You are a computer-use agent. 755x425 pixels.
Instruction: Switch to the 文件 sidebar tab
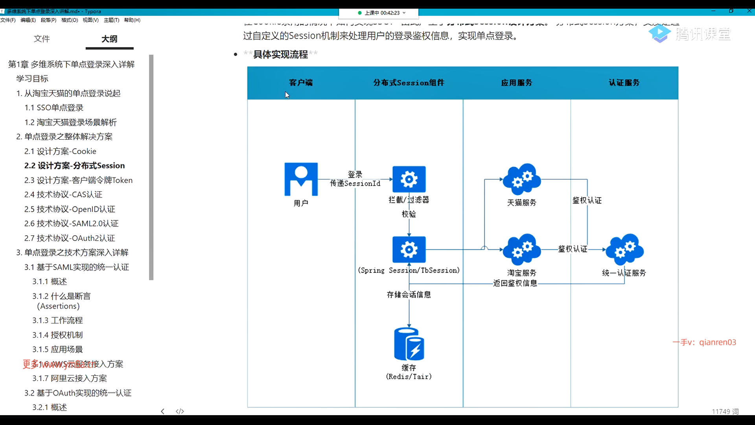click(42, 39)
